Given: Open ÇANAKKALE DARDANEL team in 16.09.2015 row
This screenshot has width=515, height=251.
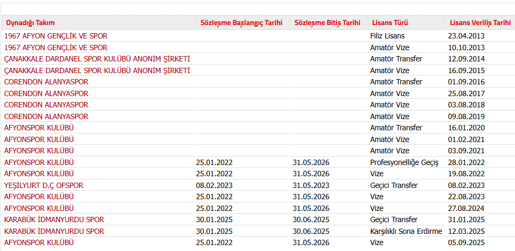Looking at the screenshot, I should coord(97,70).
